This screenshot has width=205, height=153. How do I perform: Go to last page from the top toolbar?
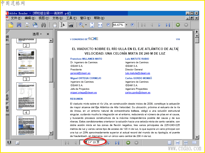point(168,25)
